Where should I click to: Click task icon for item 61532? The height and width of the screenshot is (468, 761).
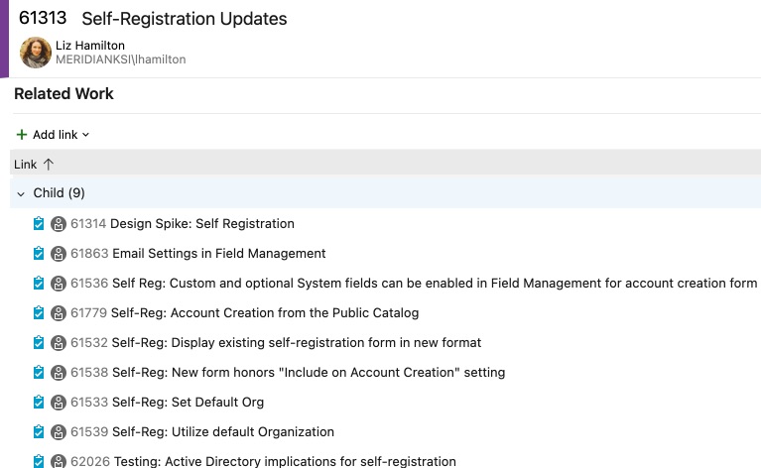click(x=39, y=343)
